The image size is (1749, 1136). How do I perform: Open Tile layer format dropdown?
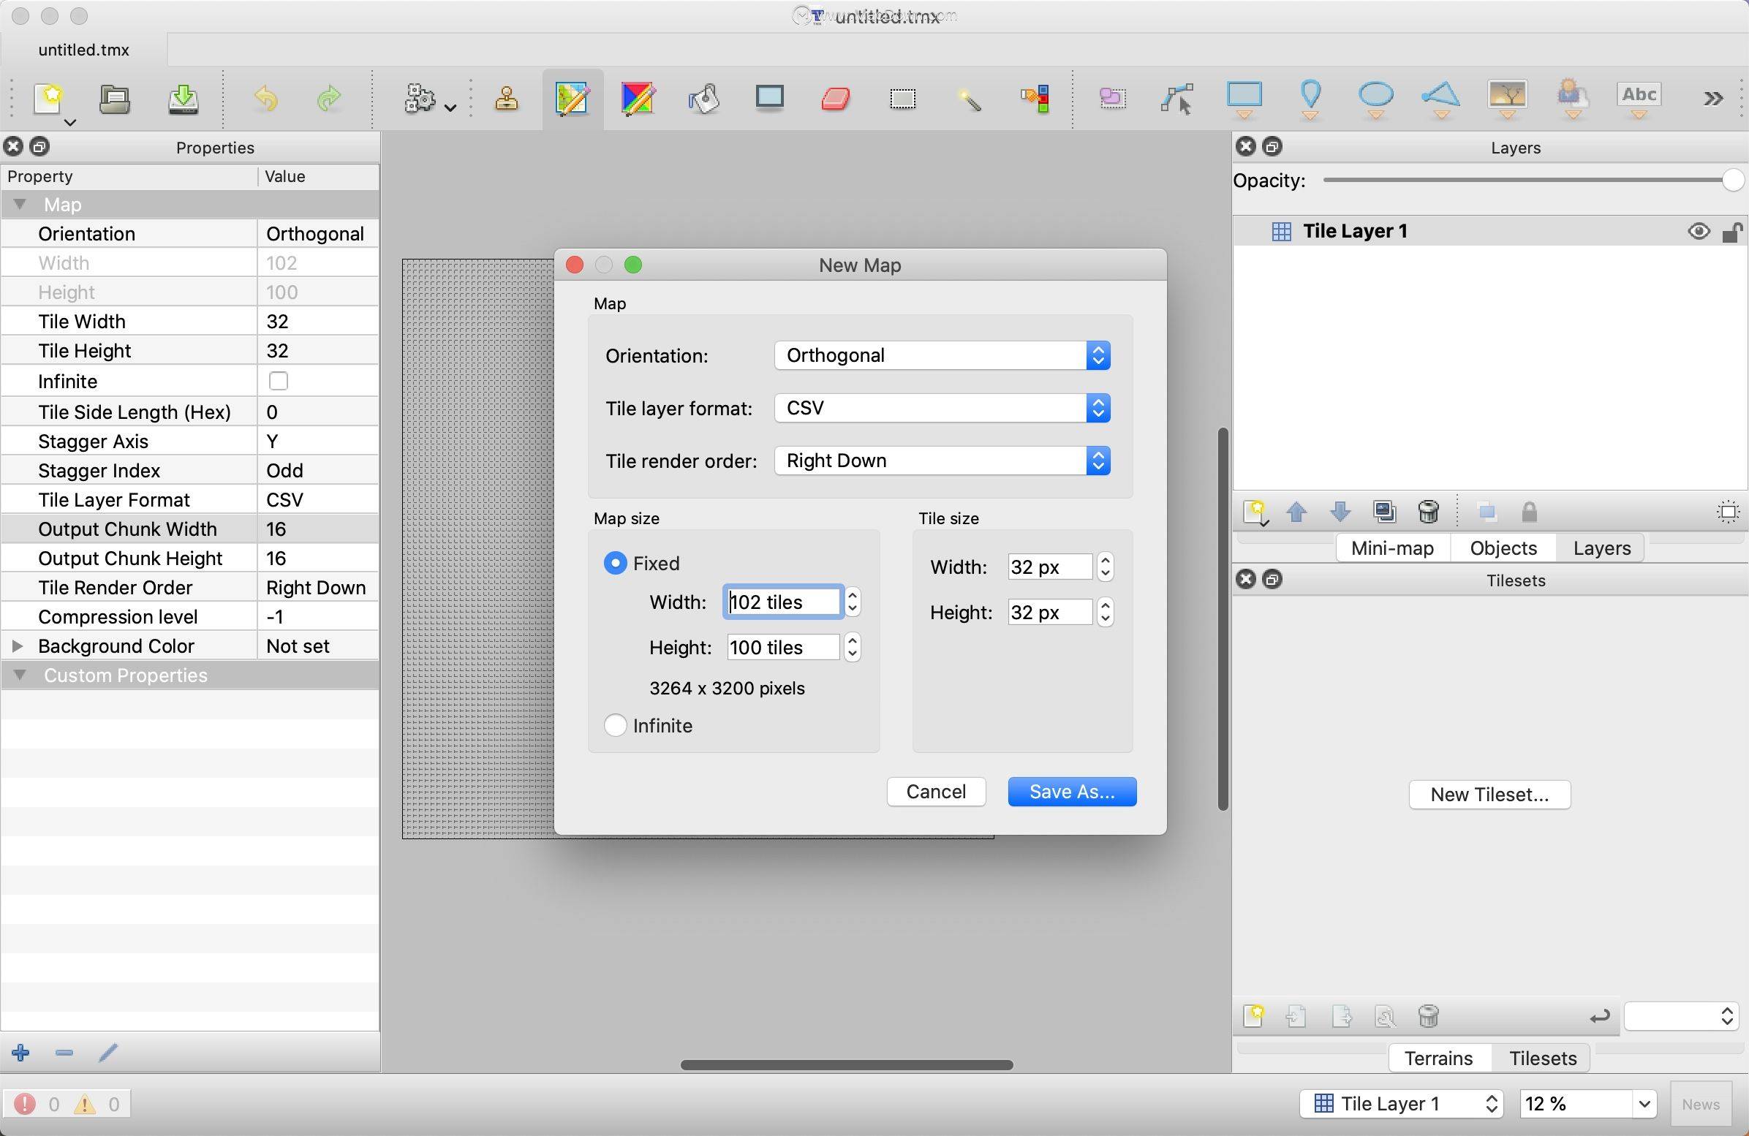pyautogui.click(x=942, y=408)
